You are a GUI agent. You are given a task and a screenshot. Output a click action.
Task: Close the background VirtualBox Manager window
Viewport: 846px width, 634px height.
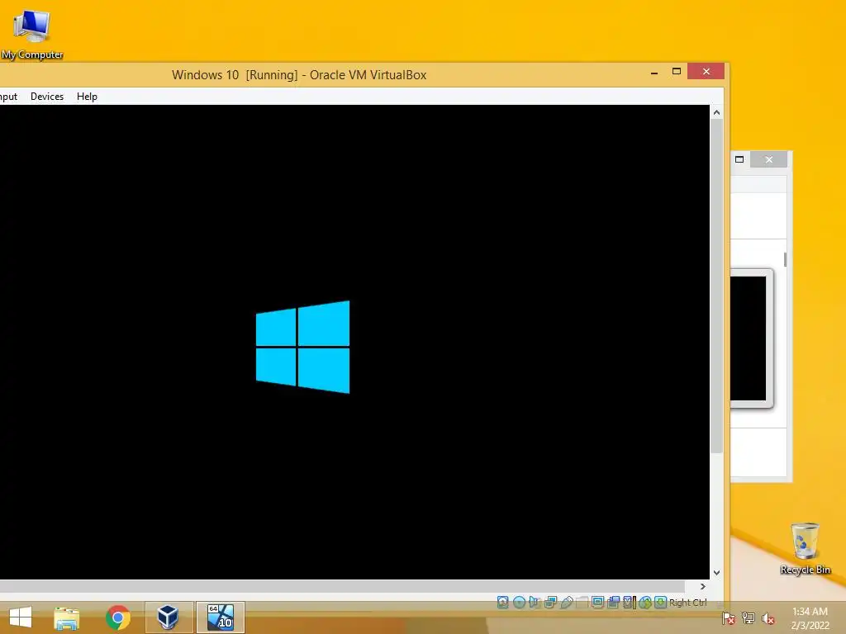(769, 159)
